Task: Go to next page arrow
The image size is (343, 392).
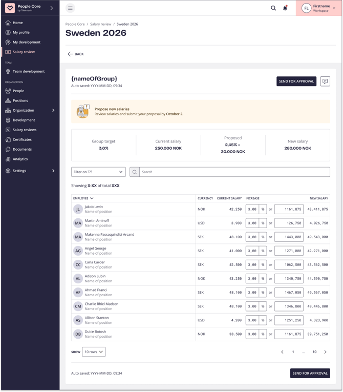Action: [x=325, y=352]
